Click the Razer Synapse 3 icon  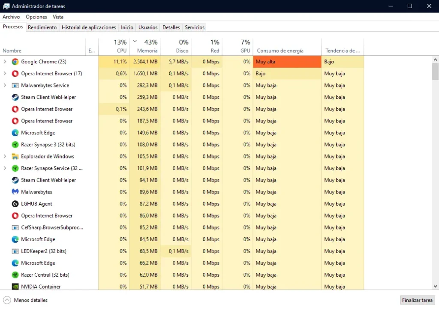[x=15, y=144]
